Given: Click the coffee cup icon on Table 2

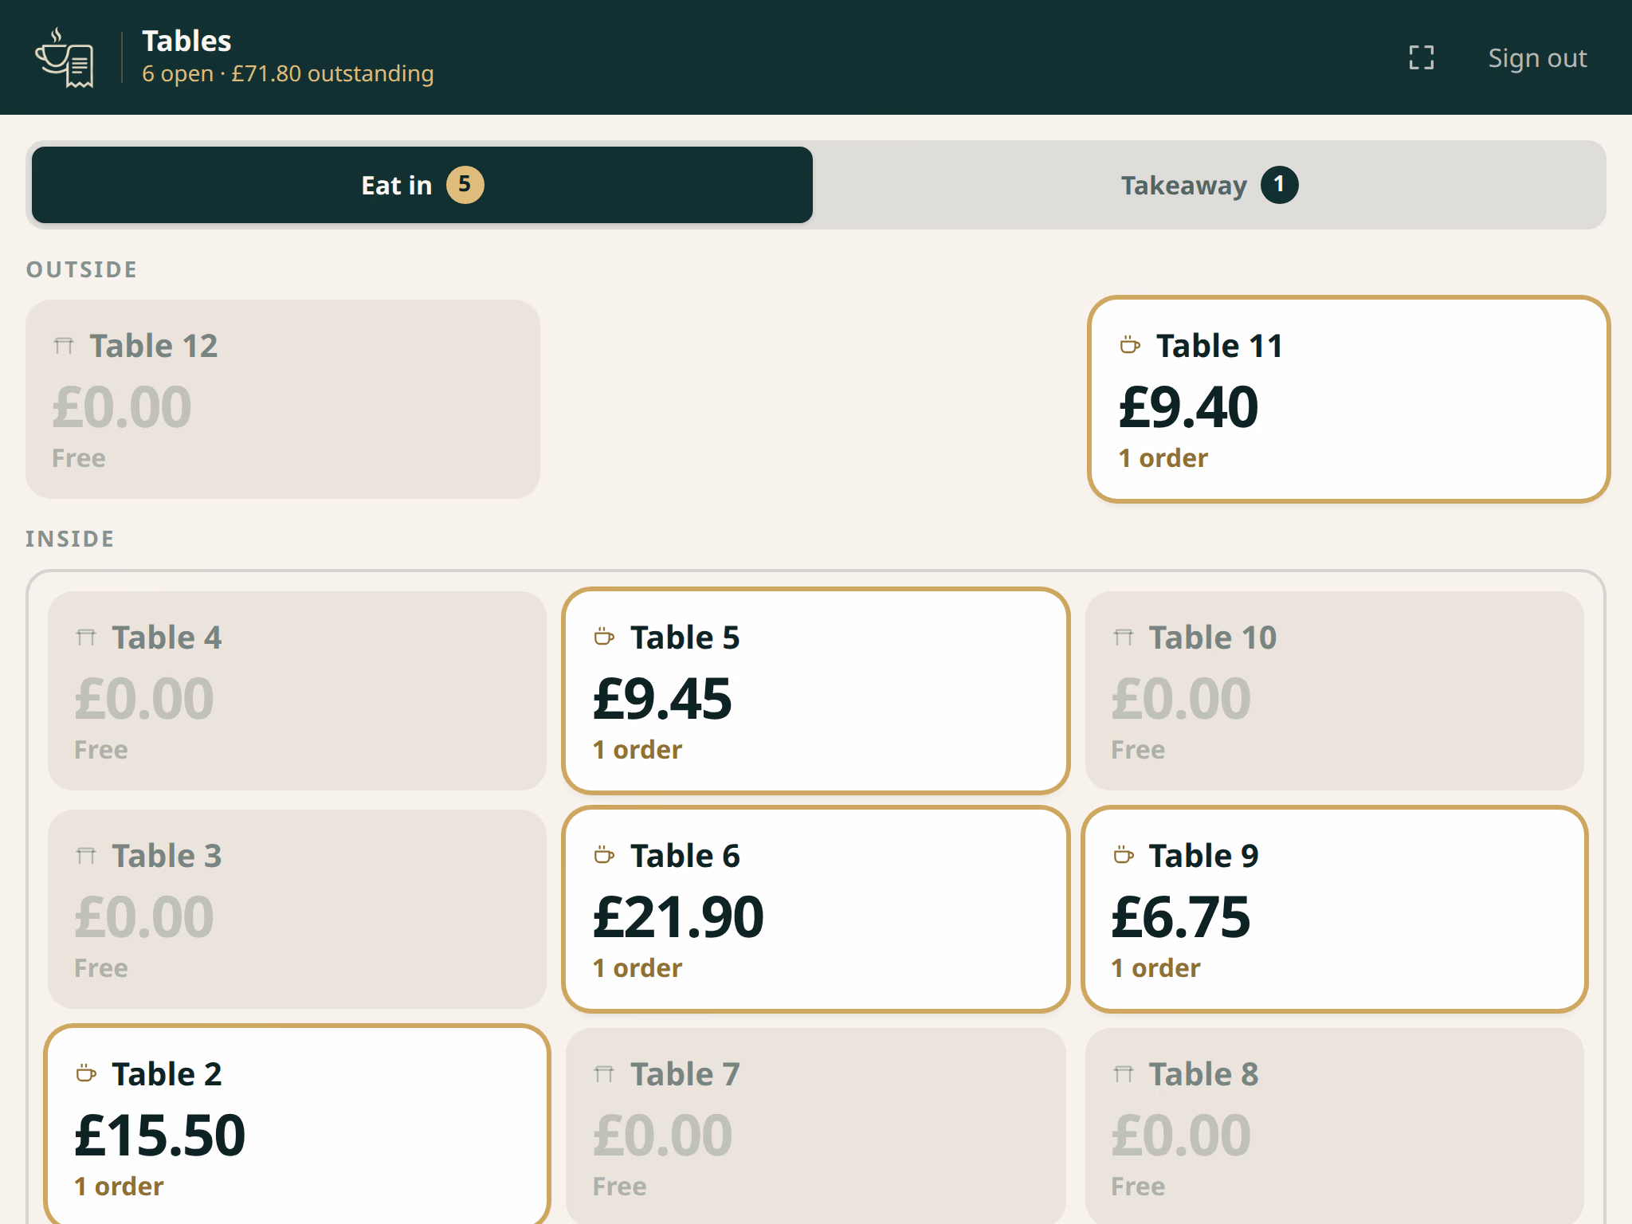Looking at the screenshot, I should point(86,1073).
